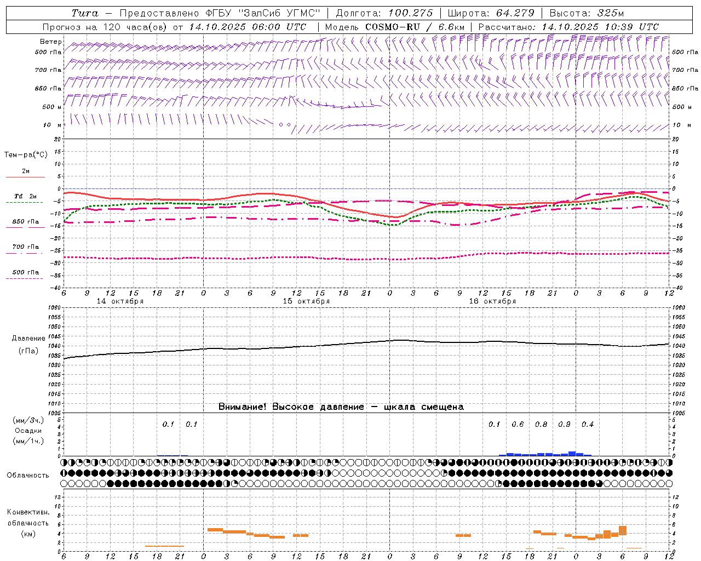Click the date label "16 октября"
The width and height of the screenshot is (701, 561).
click(492, 301)
